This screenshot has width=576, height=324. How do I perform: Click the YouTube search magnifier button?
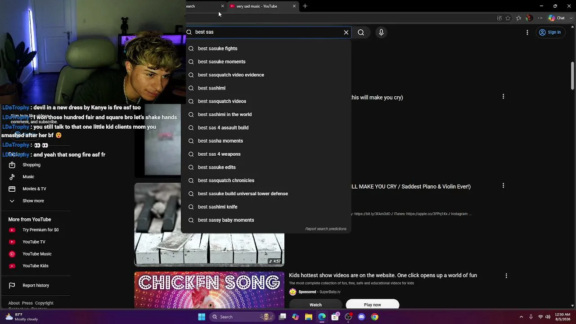[x=361, y=32]
